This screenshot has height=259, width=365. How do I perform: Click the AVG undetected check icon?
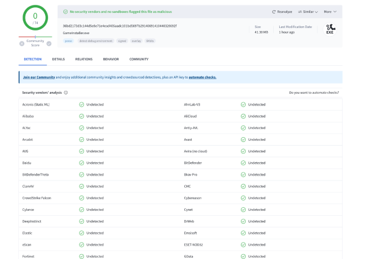(82, 151)
